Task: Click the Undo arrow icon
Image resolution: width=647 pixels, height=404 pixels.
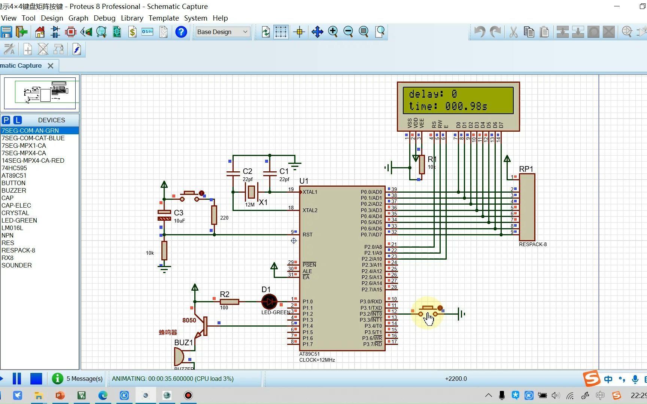Action: (480, 32)
